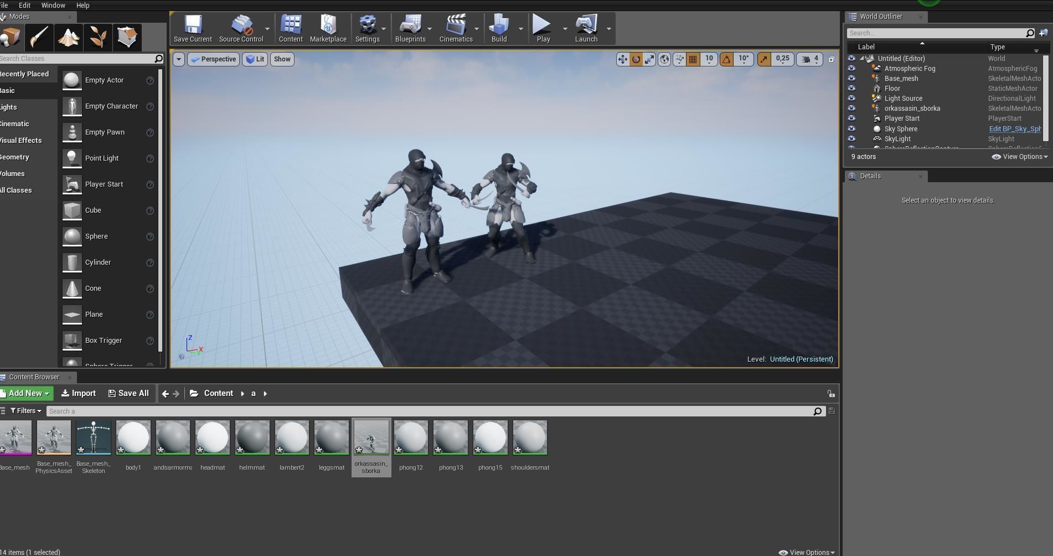Collapse the Untitled (Editor) tree node
The width and height of the screenshot is (1053, 556).
[x=862, y=58]
